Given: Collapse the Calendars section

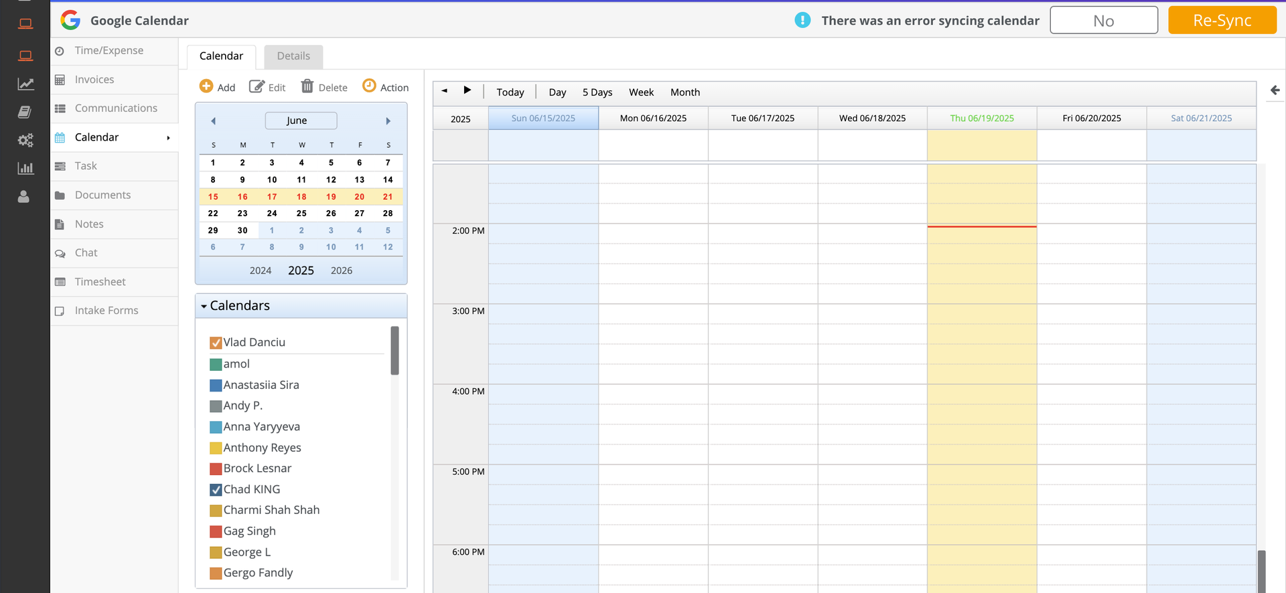Looking at the screenshot, I should (x=204, y=306).
